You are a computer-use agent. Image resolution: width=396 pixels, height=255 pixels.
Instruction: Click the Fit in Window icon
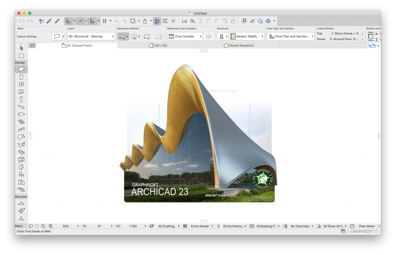click(x=51, y=226)
